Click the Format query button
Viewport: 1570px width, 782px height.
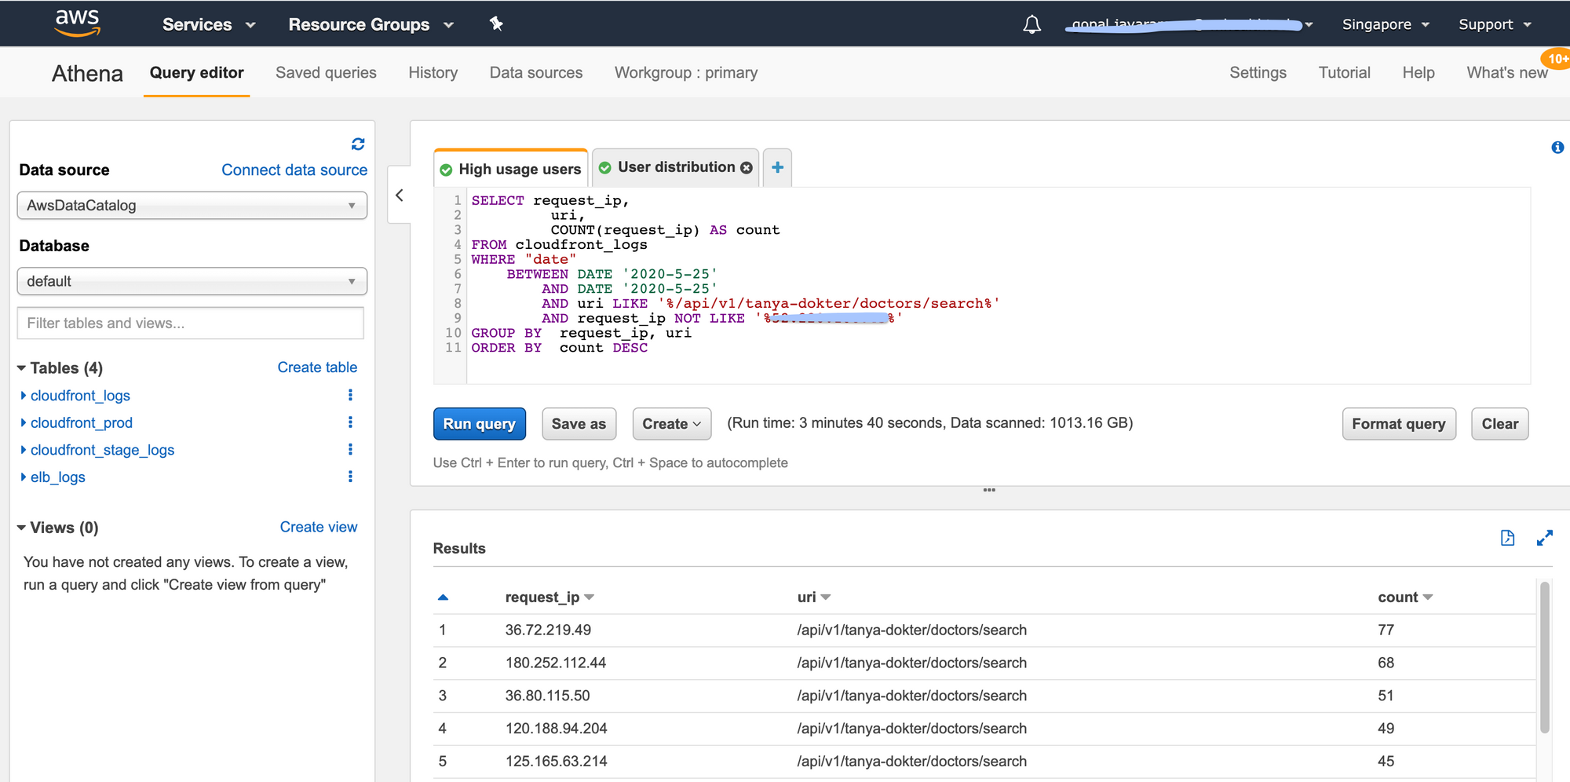1399,424
